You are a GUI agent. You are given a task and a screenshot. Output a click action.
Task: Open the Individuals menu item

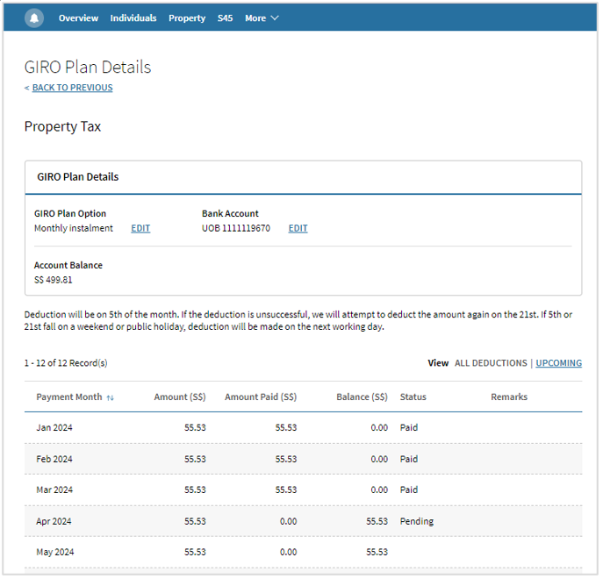133,18
